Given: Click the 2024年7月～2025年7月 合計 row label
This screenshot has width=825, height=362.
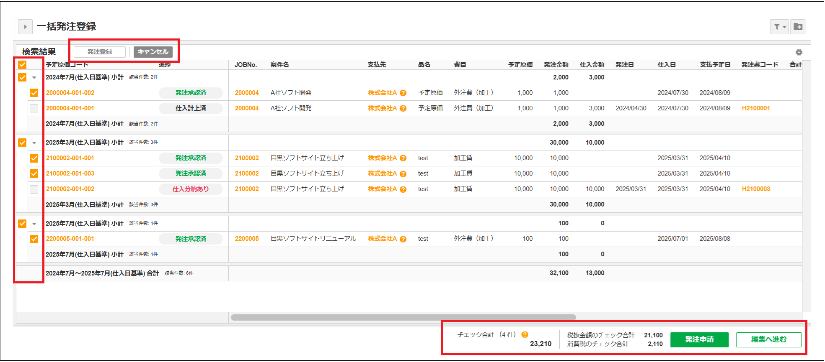Looking at the screenshot, I should [x=102, y=273].
